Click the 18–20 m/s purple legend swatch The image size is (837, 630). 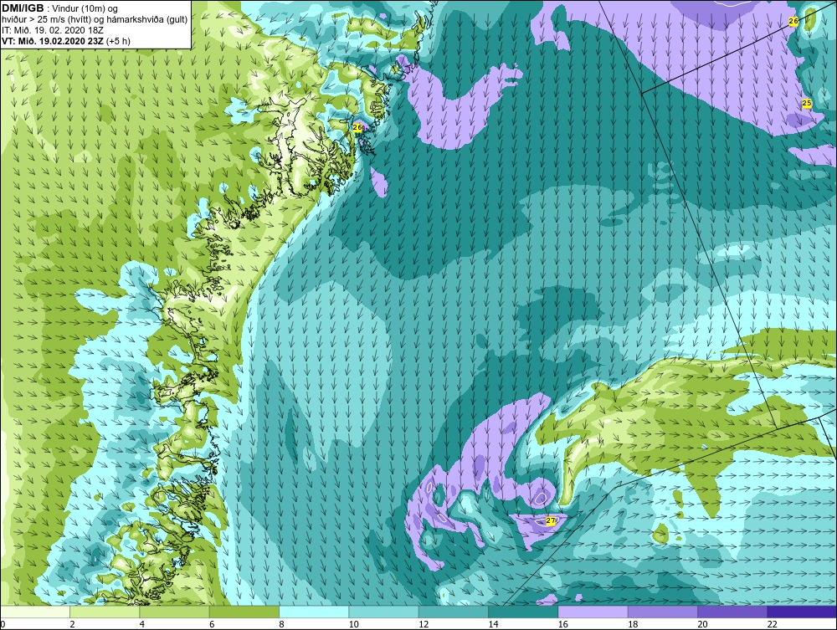click(x=662, y=612)
